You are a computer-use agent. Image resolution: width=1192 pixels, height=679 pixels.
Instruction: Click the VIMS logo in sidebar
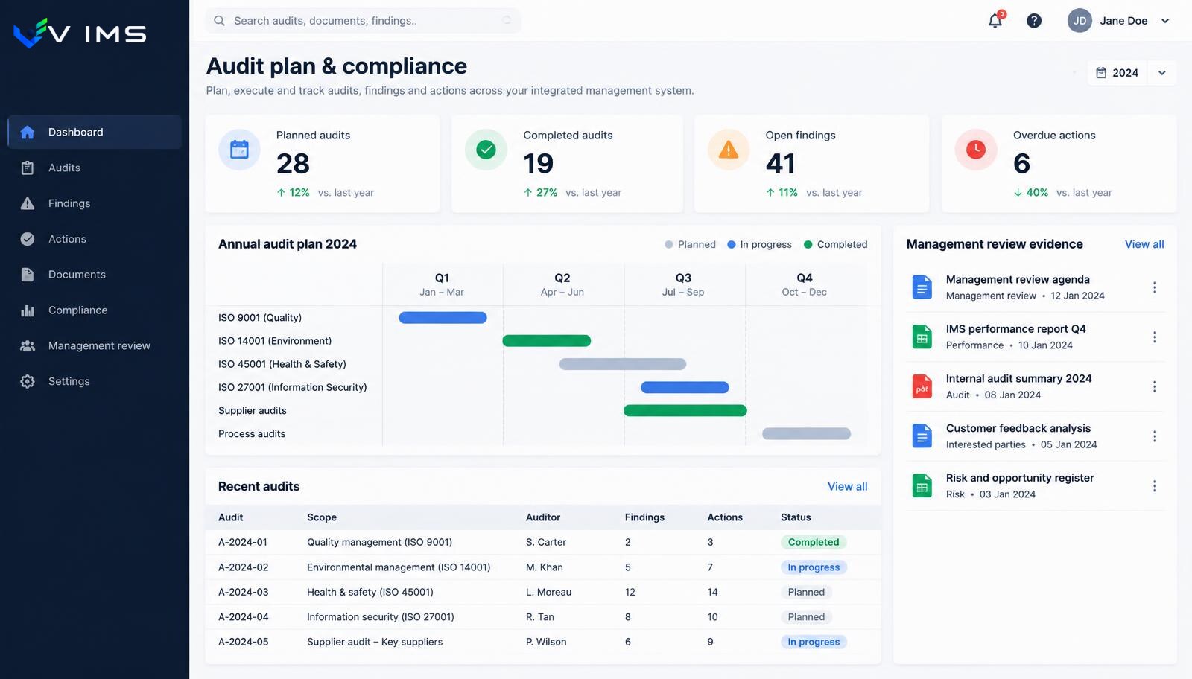point(80,33)
